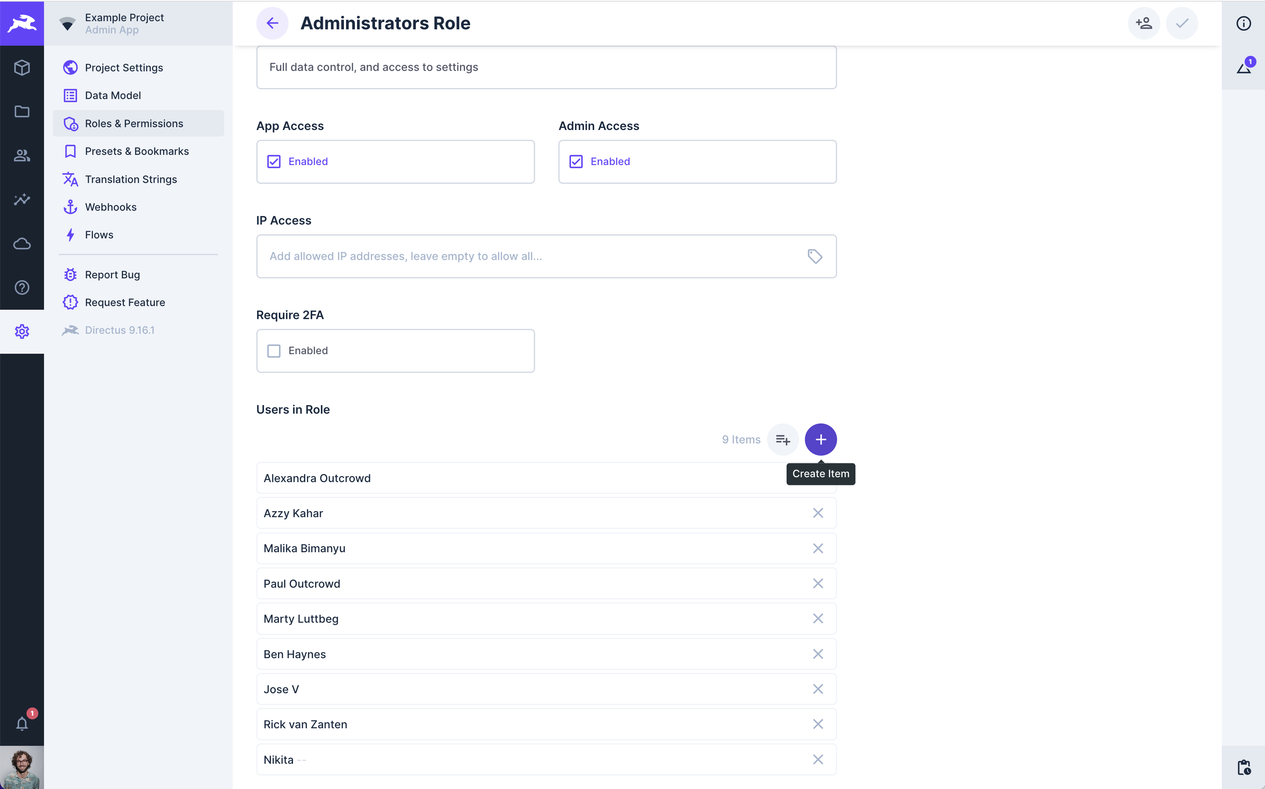Disable Admin Access for this role
The width and height of the screenshot is (1265, 789).
576,161
